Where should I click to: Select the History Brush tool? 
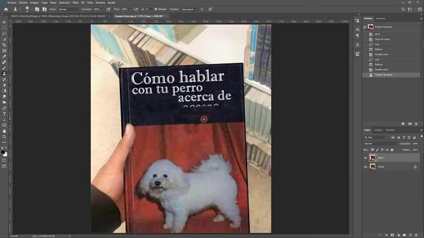[4, 79]
